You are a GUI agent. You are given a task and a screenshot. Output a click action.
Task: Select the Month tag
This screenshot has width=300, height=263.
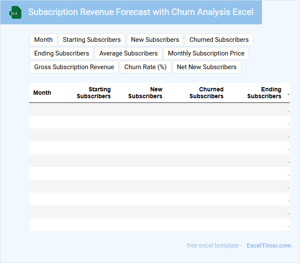(x=43, y=40)
